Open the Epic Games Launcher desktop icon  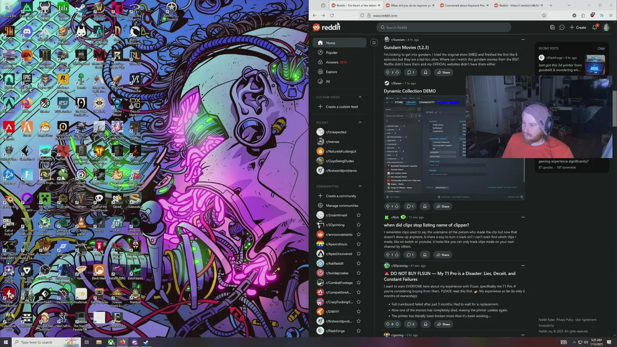(x=27, y=81)
